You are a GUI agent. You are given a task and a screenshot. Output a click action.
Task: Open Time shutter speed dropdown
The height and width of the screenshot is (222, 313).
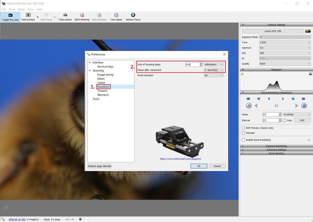tap(285, 42)
